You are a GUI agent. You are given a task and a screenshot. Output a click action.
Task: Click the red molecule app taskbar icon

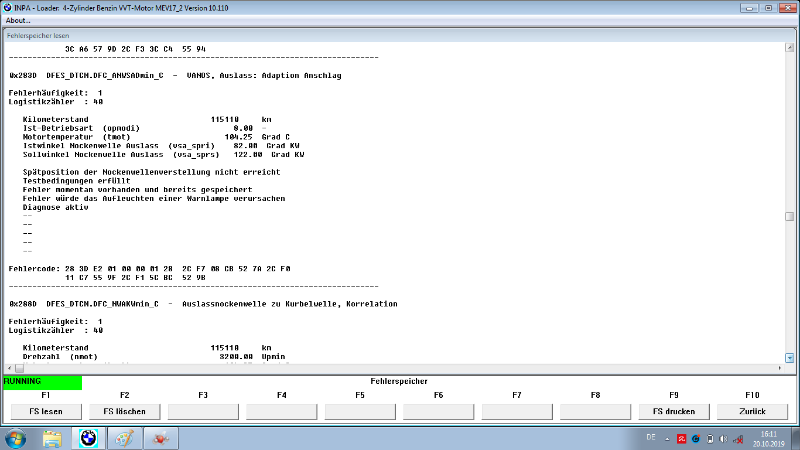(160, 438)
